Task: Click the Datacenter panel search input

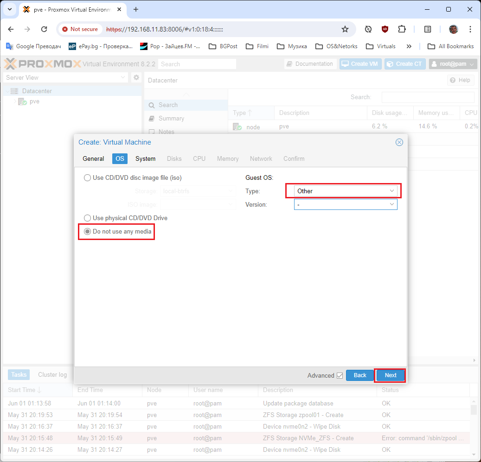Action: (428, 97)
